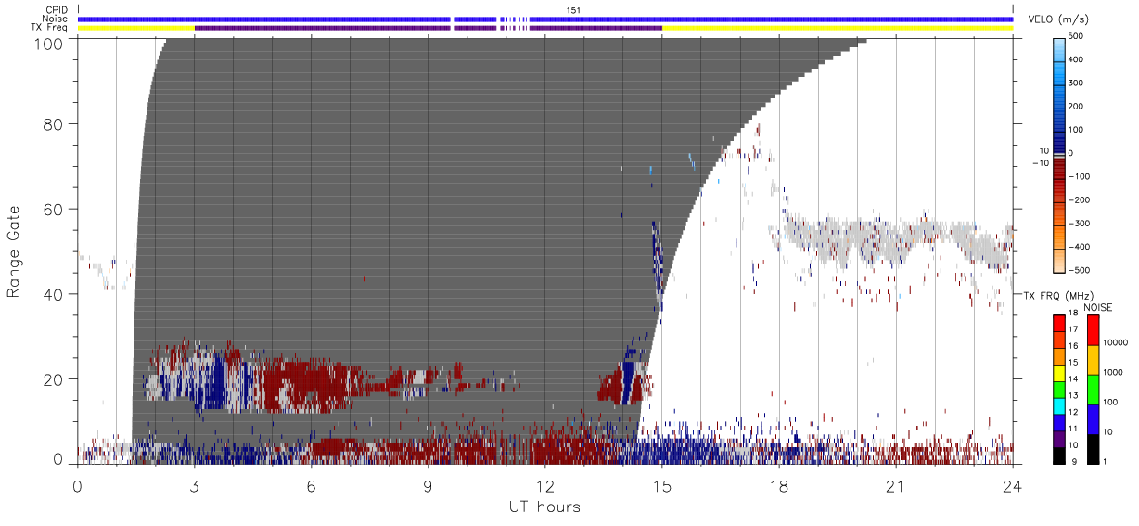Click y-axis tick label 100
Viewport: 1139px width, 526px height.
click(48, 44)
